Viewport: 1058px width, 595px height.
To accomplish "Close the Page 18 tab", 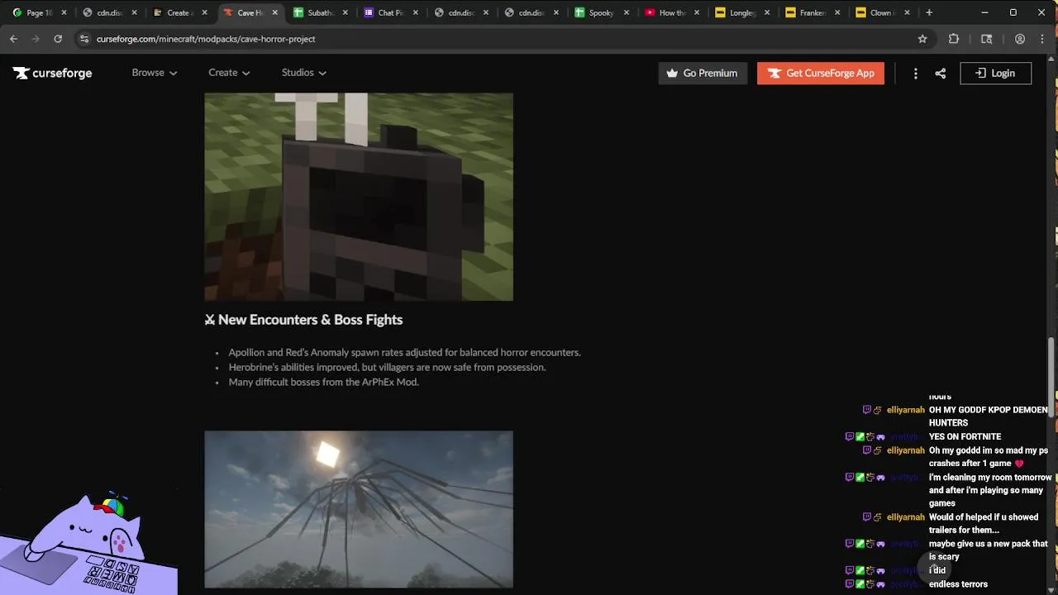I will tap(64, 12).
